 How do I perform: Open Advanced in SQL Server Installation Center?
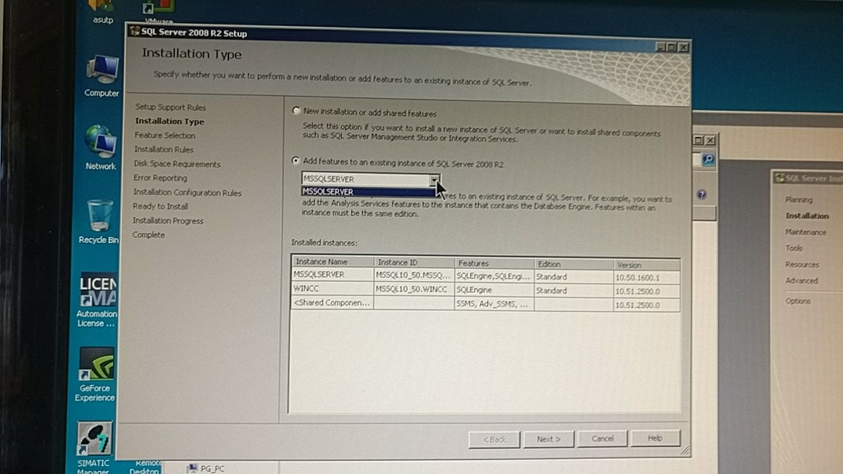tap(802, 280)
